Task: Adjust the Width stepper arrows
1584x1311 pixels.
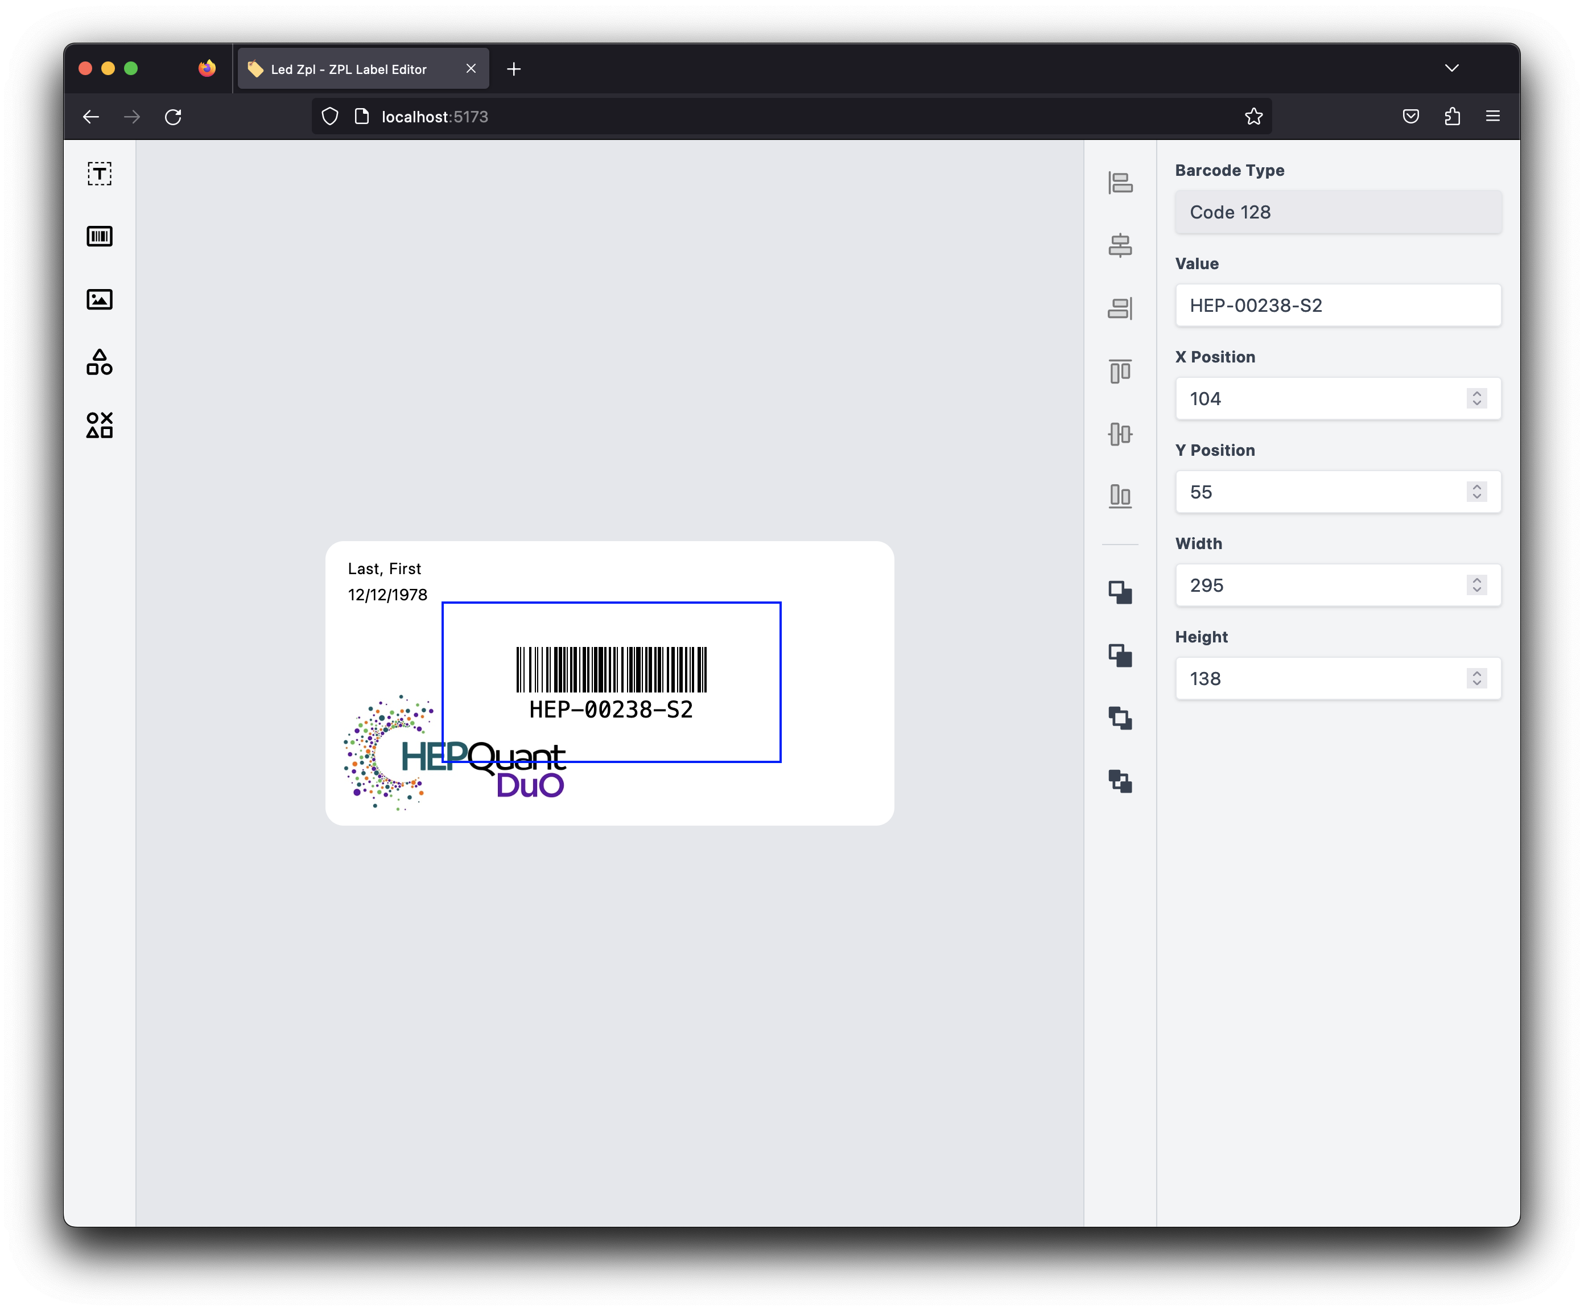Action: 1477,586
